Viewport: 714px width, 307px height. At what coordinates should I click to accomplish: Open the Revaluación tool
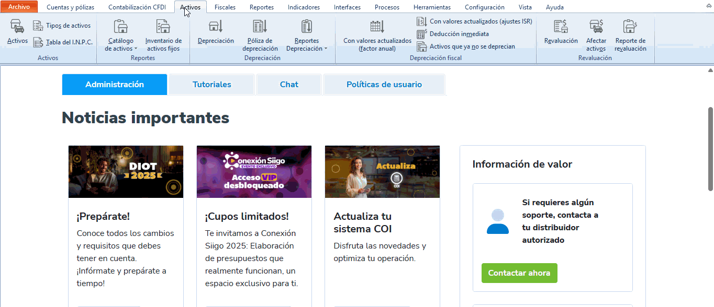[561, 27]
